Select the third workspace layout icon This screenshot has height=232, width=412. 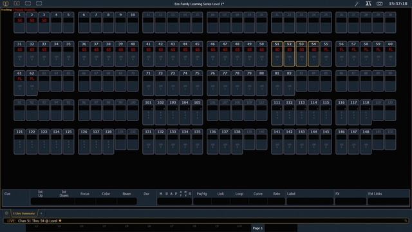(x=28, y=3)
